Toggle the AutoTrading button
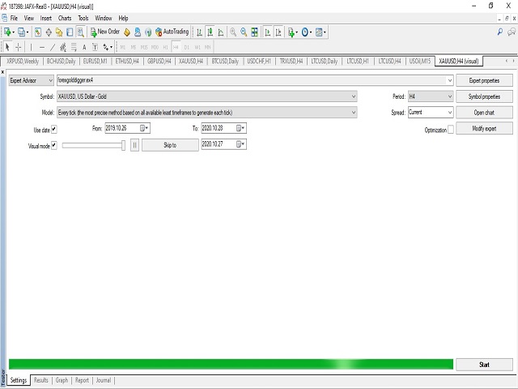Image resolution: width=518 pixels, height=389 pixels. [x=170, y=32]
